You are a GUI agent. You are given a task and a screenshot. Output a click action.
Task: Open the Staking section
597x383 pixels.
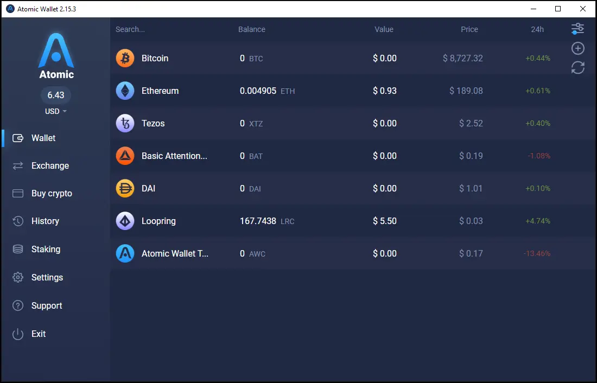(46, 249)
